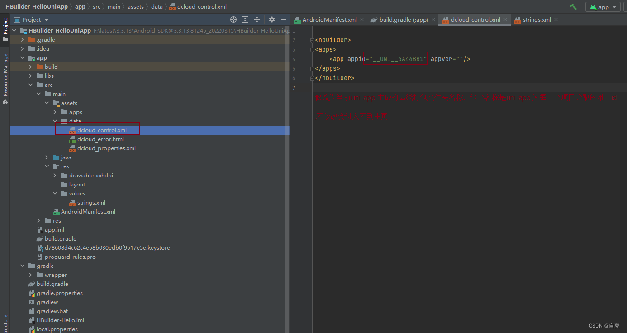Click the 'src' breadcrumb in navigation bar
Screen dimensions: 627x333
(97, 7)
